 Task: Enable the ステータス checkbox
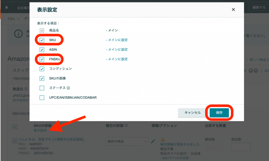[42, 88]
